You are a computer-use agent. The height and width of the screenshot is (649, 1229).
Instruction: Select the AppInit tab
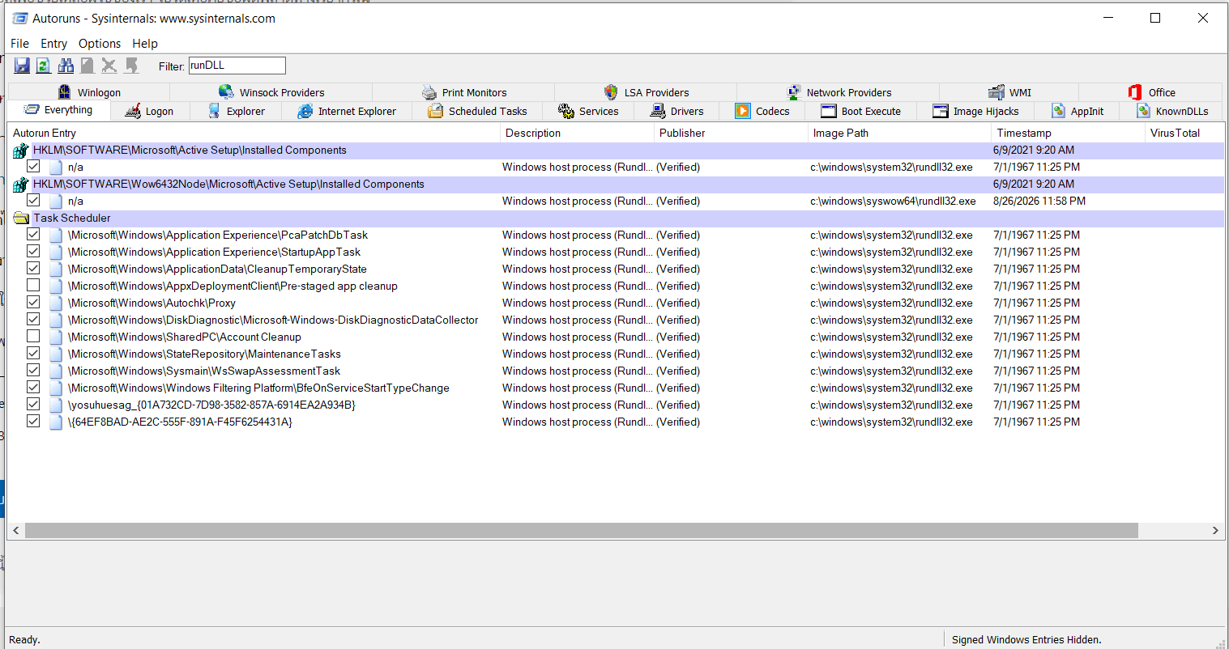1078,112
